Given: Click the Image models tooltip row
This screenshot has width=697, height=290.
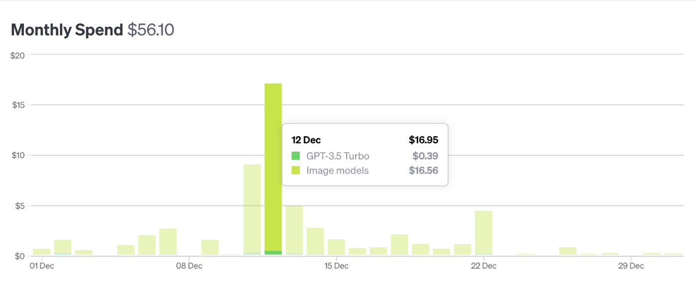Looking at the screenshot, I should (x=365, y=171).
